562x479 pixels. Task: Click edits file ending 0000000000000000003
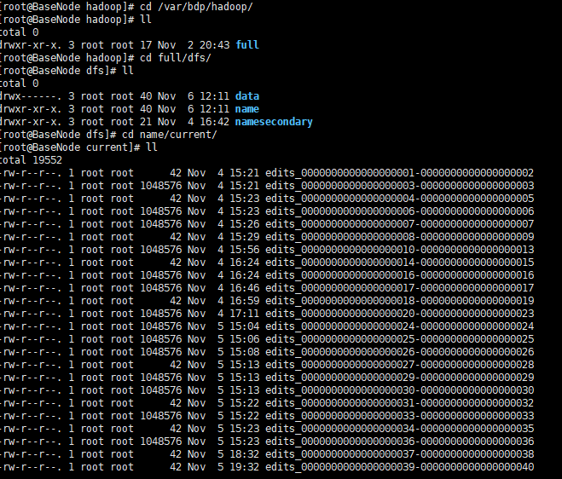400,186
